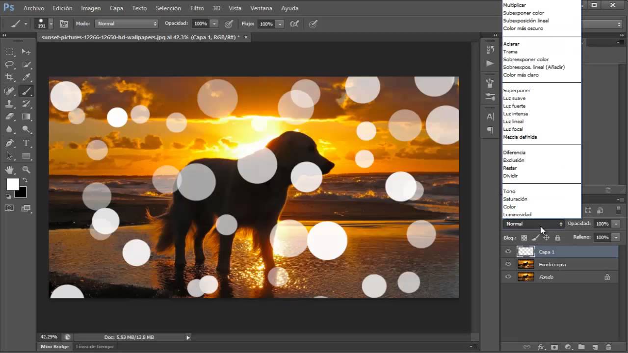
Task: Select the Zoom tool
Action: 26,170
